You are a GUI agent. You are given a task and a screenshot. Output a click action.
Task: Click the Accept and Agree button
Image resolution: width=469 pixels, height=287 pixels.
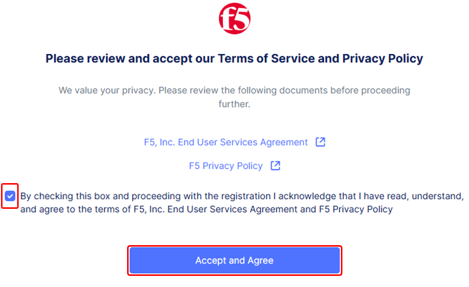point(234,260)
